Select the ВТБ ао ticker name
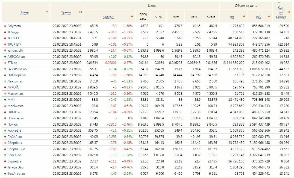The height and width of the screenshot is (178, 294). pos(12,63)
